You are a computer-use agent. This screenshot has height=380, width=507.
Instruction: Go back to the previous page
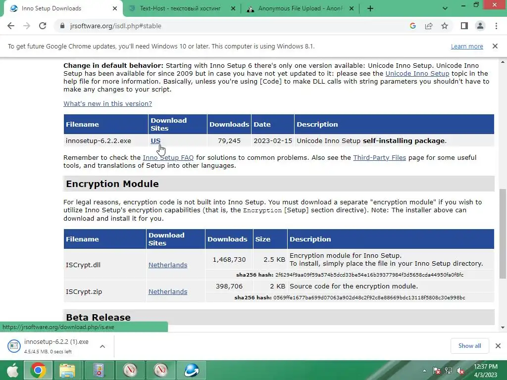click(x=11, y=26)
